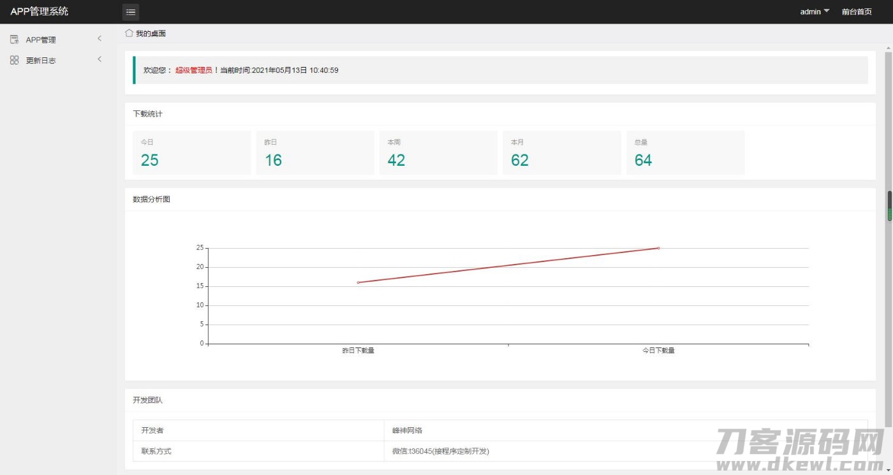This screenshot has height=475, width=893.
Task: Click the 本月 download stat card
Action: (561, 153)
